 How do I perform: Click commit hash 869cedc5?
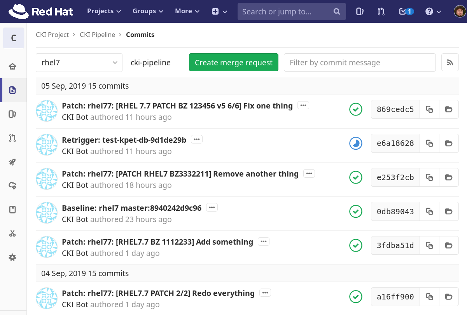coord(395,109)
